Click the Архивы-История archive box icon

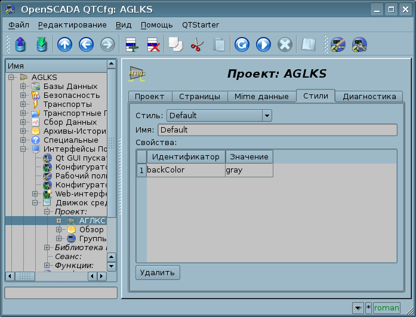36,131
